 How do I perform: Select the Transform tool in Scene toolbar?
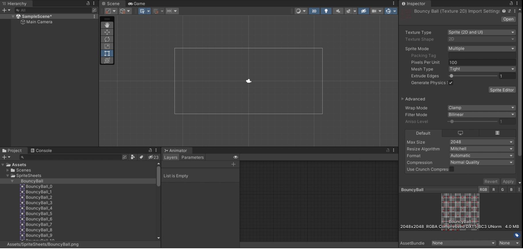pyautogui.click(x=107, y=60)
